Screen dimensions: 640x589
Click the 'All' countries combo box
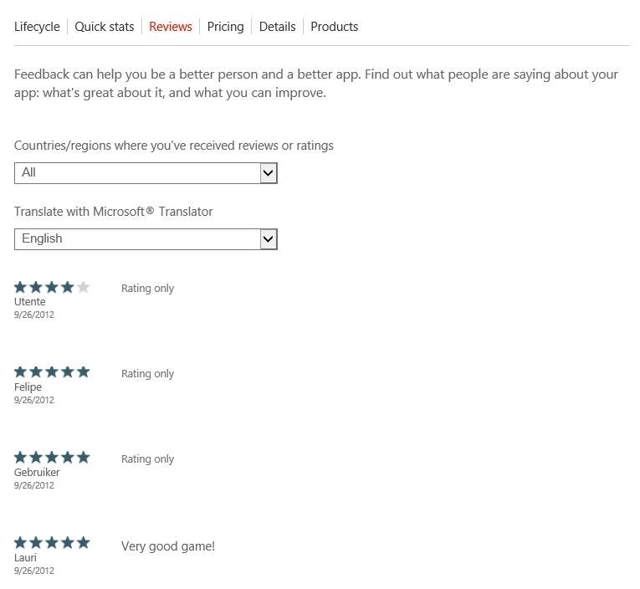click(137, 173)
